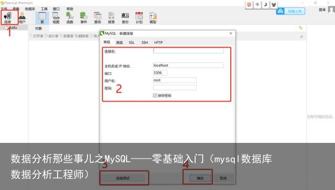Screen dimensions: 335x190
Task: Click 设计表 (Design Table) in object toolbar
Action: click(x=52, y=36)
